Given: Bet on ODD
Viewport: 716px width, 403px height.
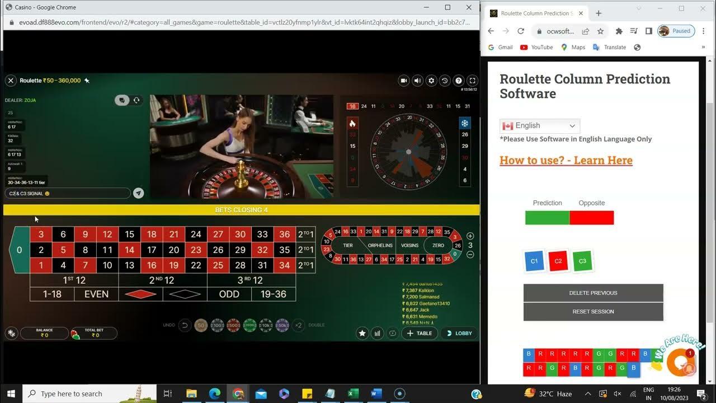Looking at the screenshot, I should pos(229,294).
